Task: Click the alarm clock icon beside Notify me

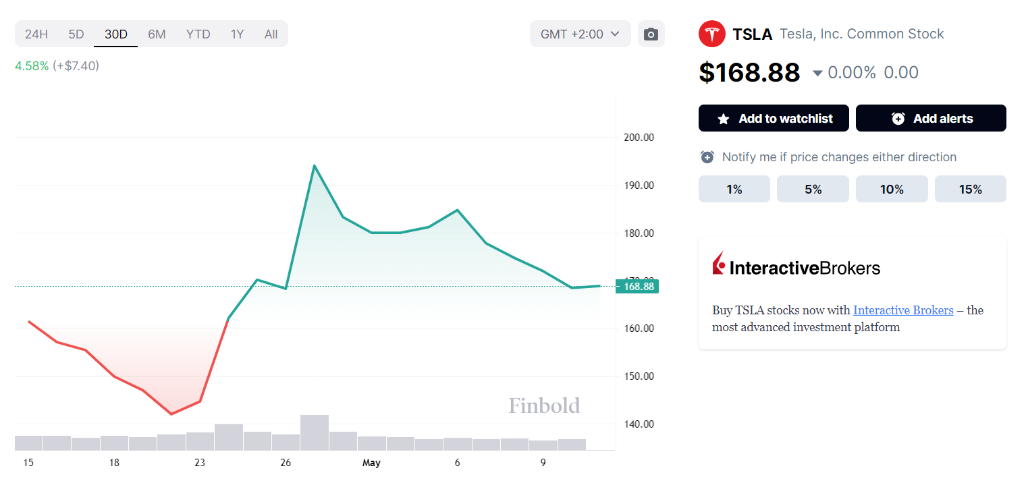Action: (x=707, y=157)
